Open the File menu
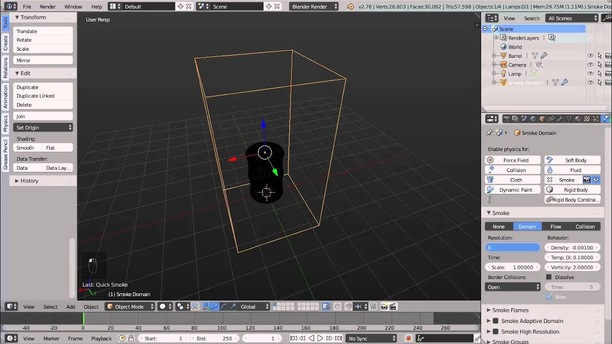Viewport: 612px width, 344px height. tap(27, 7)
